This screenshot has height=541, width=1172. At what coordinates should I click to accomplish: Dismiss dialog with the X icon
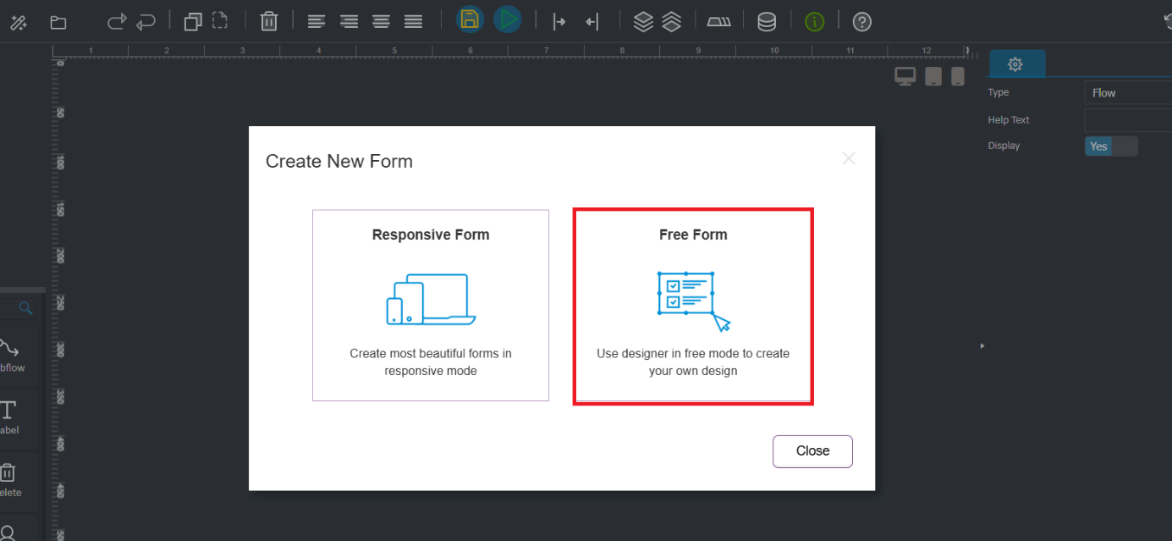(x=849, y=158)
